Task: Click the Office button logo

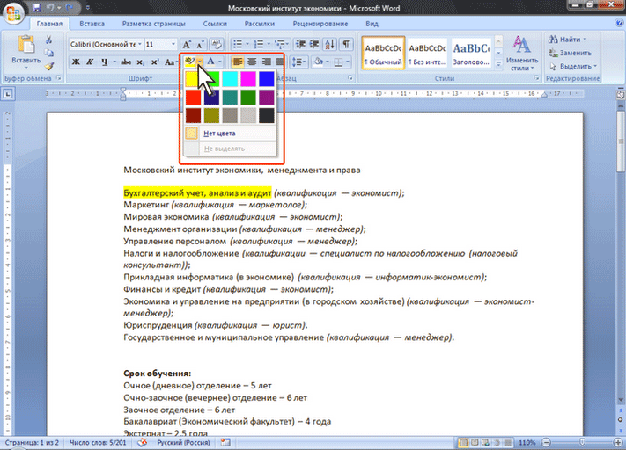Action: point(13,12)
